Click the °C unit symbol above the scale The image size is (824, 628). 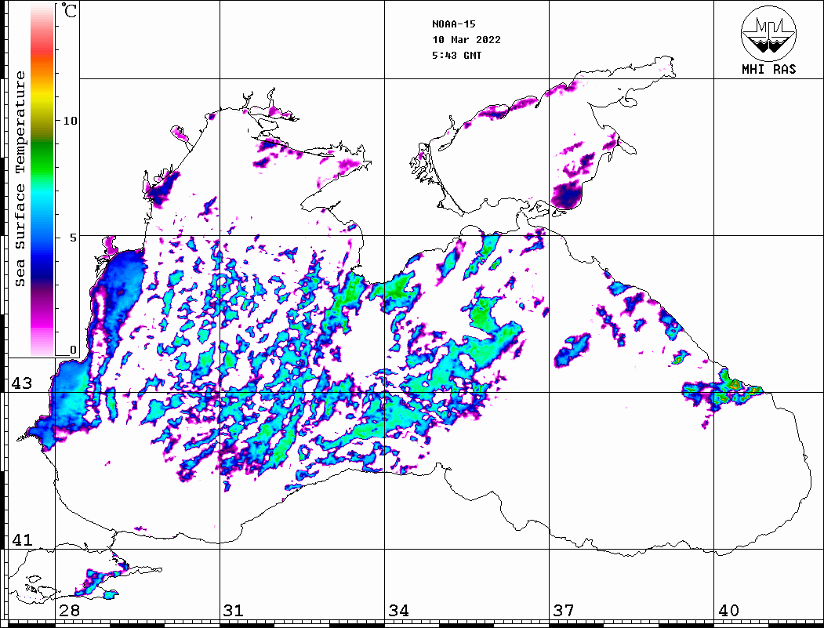click(x=71, y=12)
